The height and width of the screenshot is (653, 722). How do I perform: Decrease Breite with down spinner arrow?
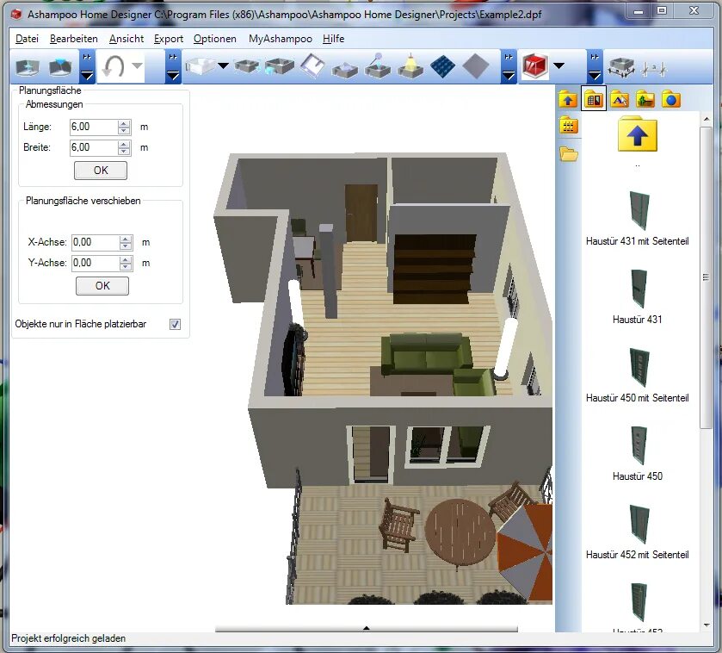point(124,152)
